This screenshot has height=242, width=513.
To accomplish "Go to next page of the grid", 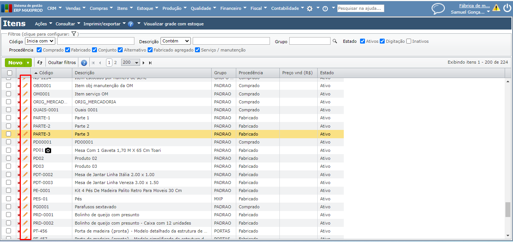I will click(x=144, y=63).
